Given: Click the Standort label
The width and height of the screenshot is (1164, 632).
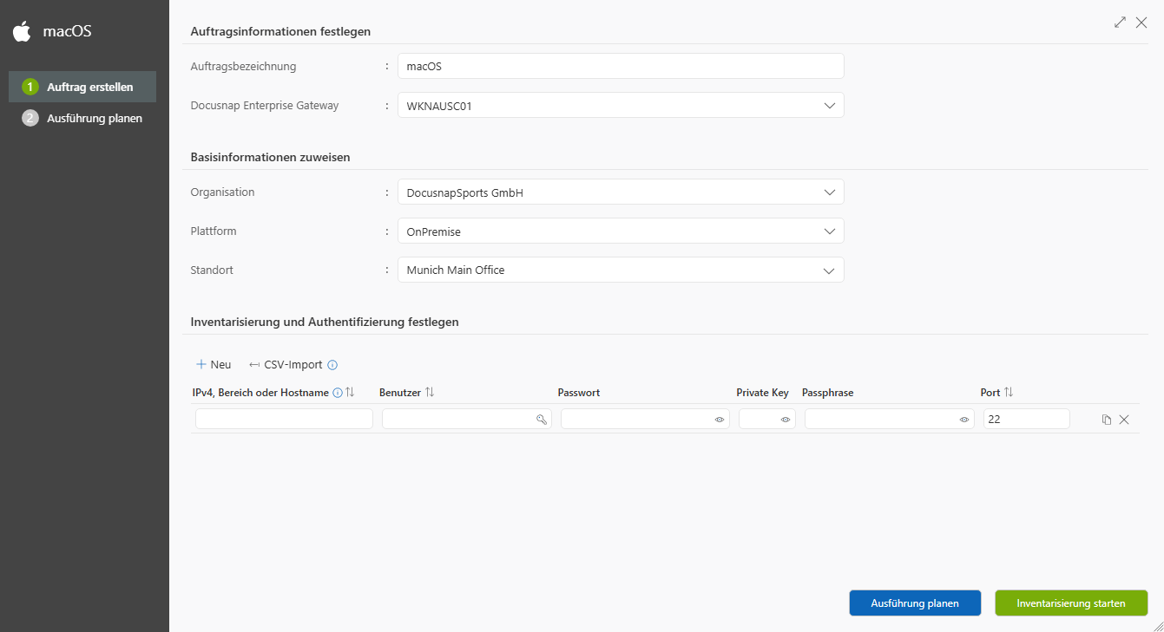Looking at the screenshot, I should point(212,270).
